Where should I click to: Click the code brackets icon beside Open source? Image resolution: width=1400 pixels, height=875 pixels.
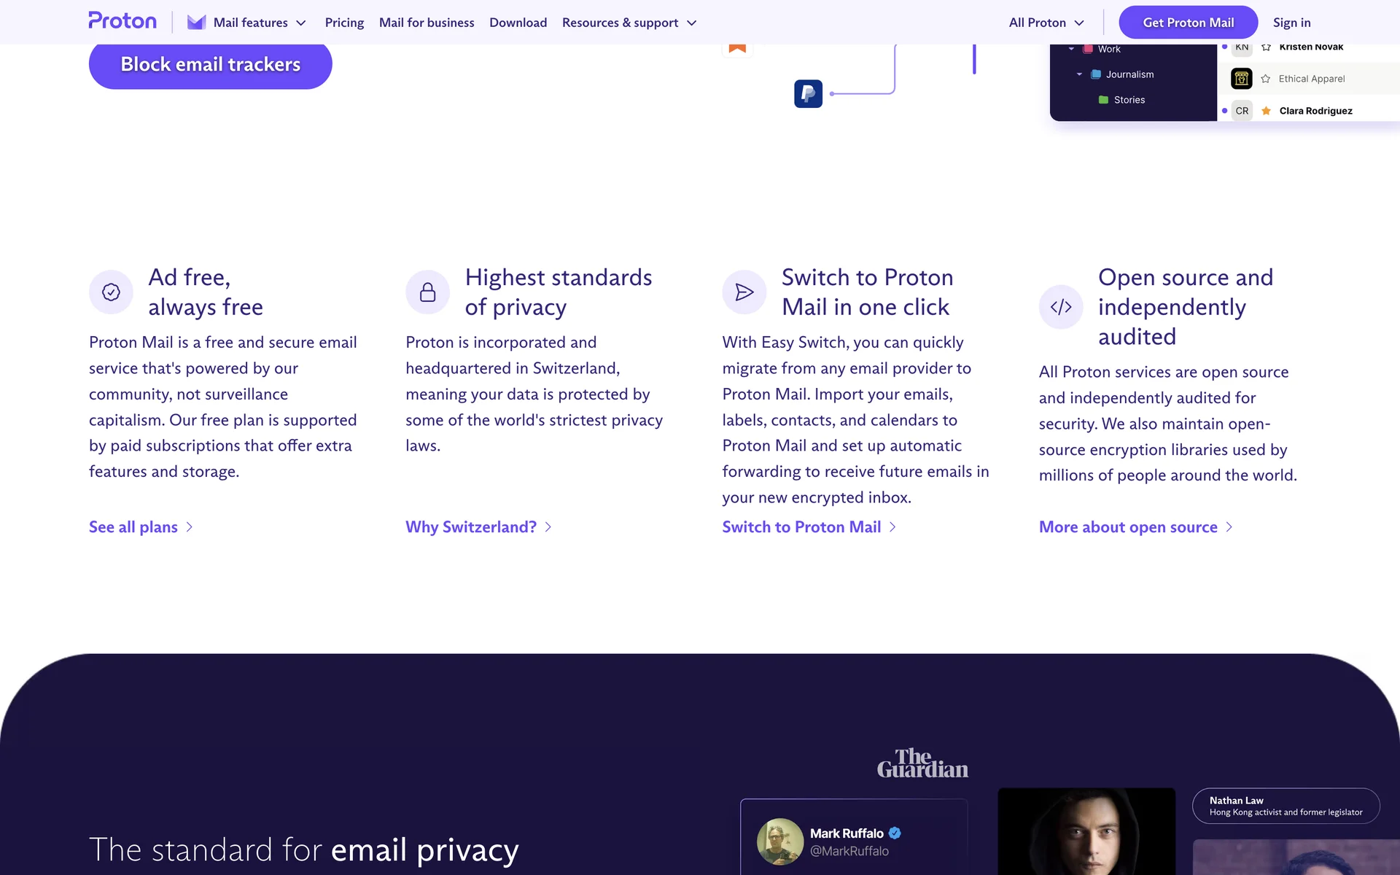tap(1060, 307)
